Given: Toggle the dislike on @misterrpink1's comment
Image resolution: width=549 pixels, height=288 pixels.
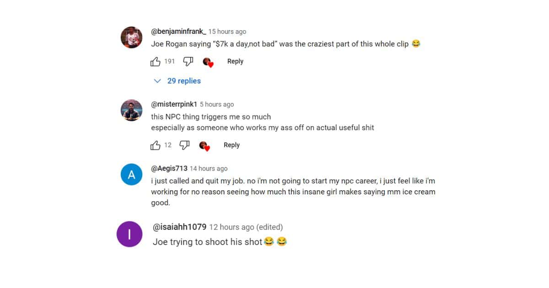Looking at the screenshot, I should coord(184,145).
